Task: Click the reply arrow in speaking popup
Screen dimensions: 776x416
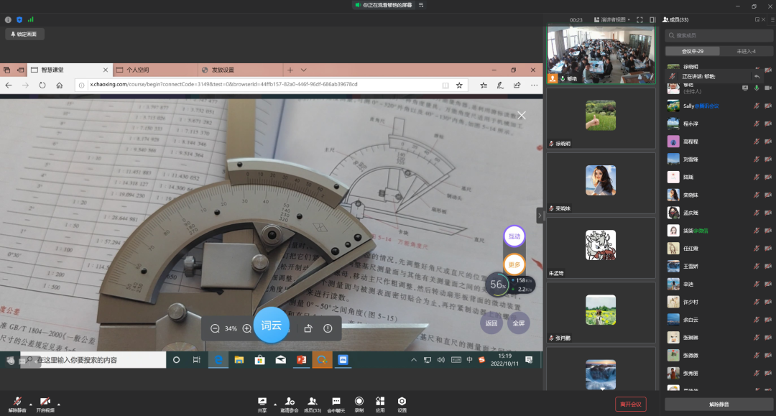Action: click(757, 77)
